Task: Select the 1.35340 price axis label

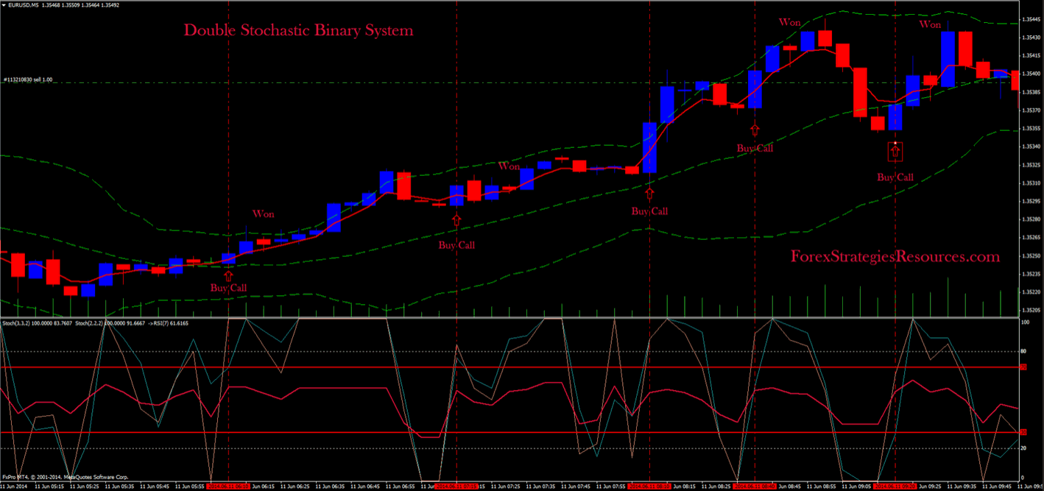Action: click(1031, 146)
